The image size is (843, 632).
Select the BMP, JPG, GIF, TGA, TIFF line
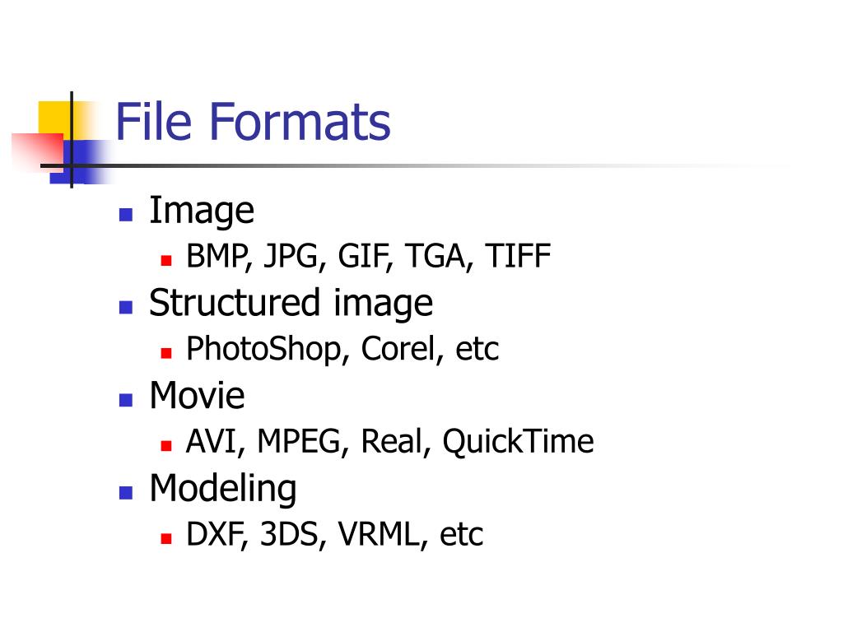(368, 257)
